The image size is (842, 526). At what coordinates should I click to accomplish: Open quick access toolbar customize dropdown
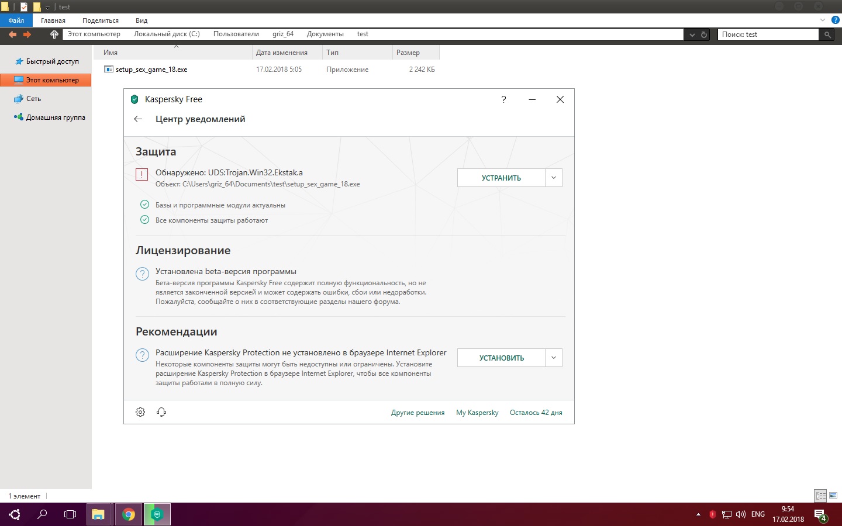(x=48, y=8)
